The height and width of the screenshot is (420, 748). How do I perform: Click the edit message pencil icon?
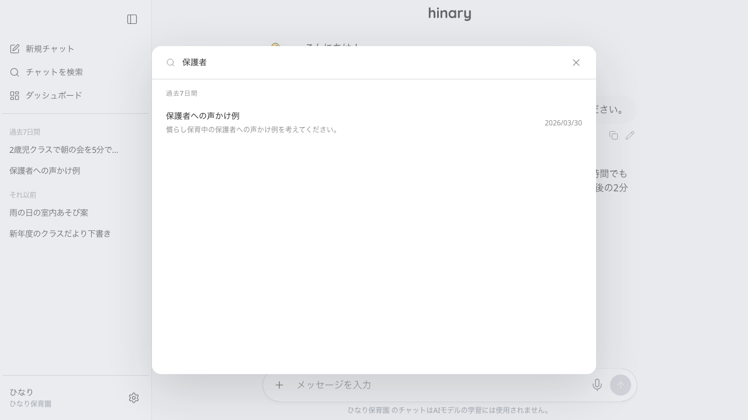pyautogui.click(x=630, y=135)
